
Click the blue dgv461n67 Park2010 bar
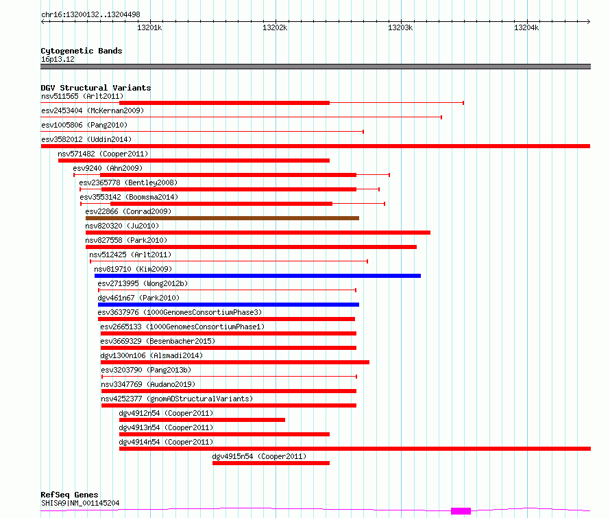[228, 305]
